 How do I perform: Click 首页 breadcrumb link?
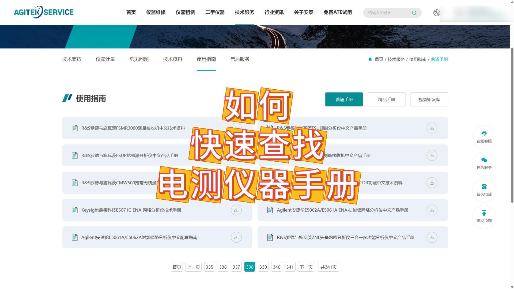(x=379, y=59)
